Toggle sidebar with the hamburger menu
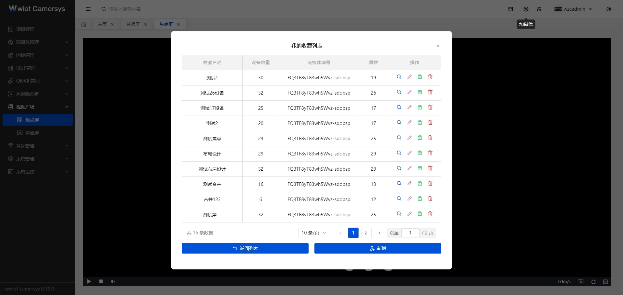This screenshot has width=623, height=295. pyautogui.click(x=88, y=9)
